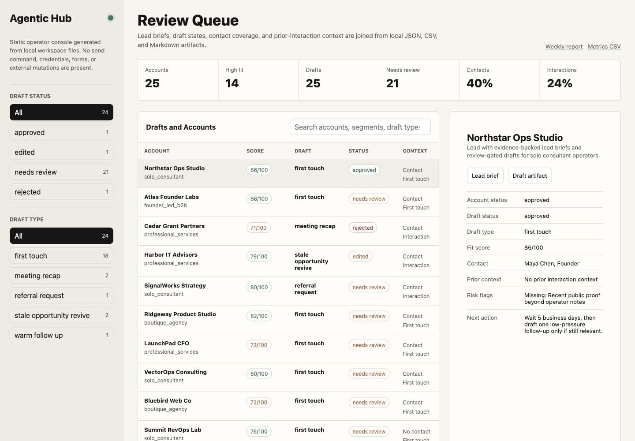Click the High fit summary card
This screenshot has width=635, height=441.
click(x=258, y=80)
